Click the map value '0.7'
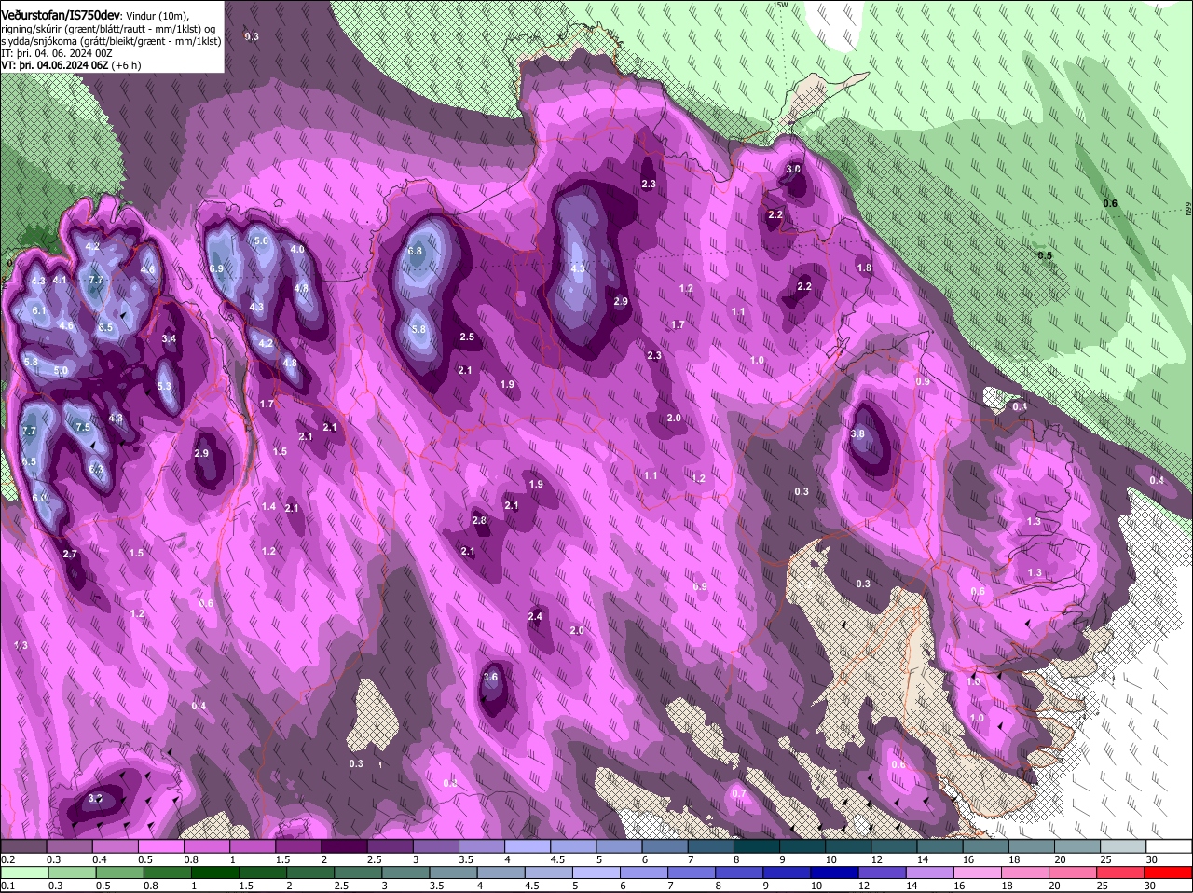Viewport: 1193px width, 893px height. [739, 794]
